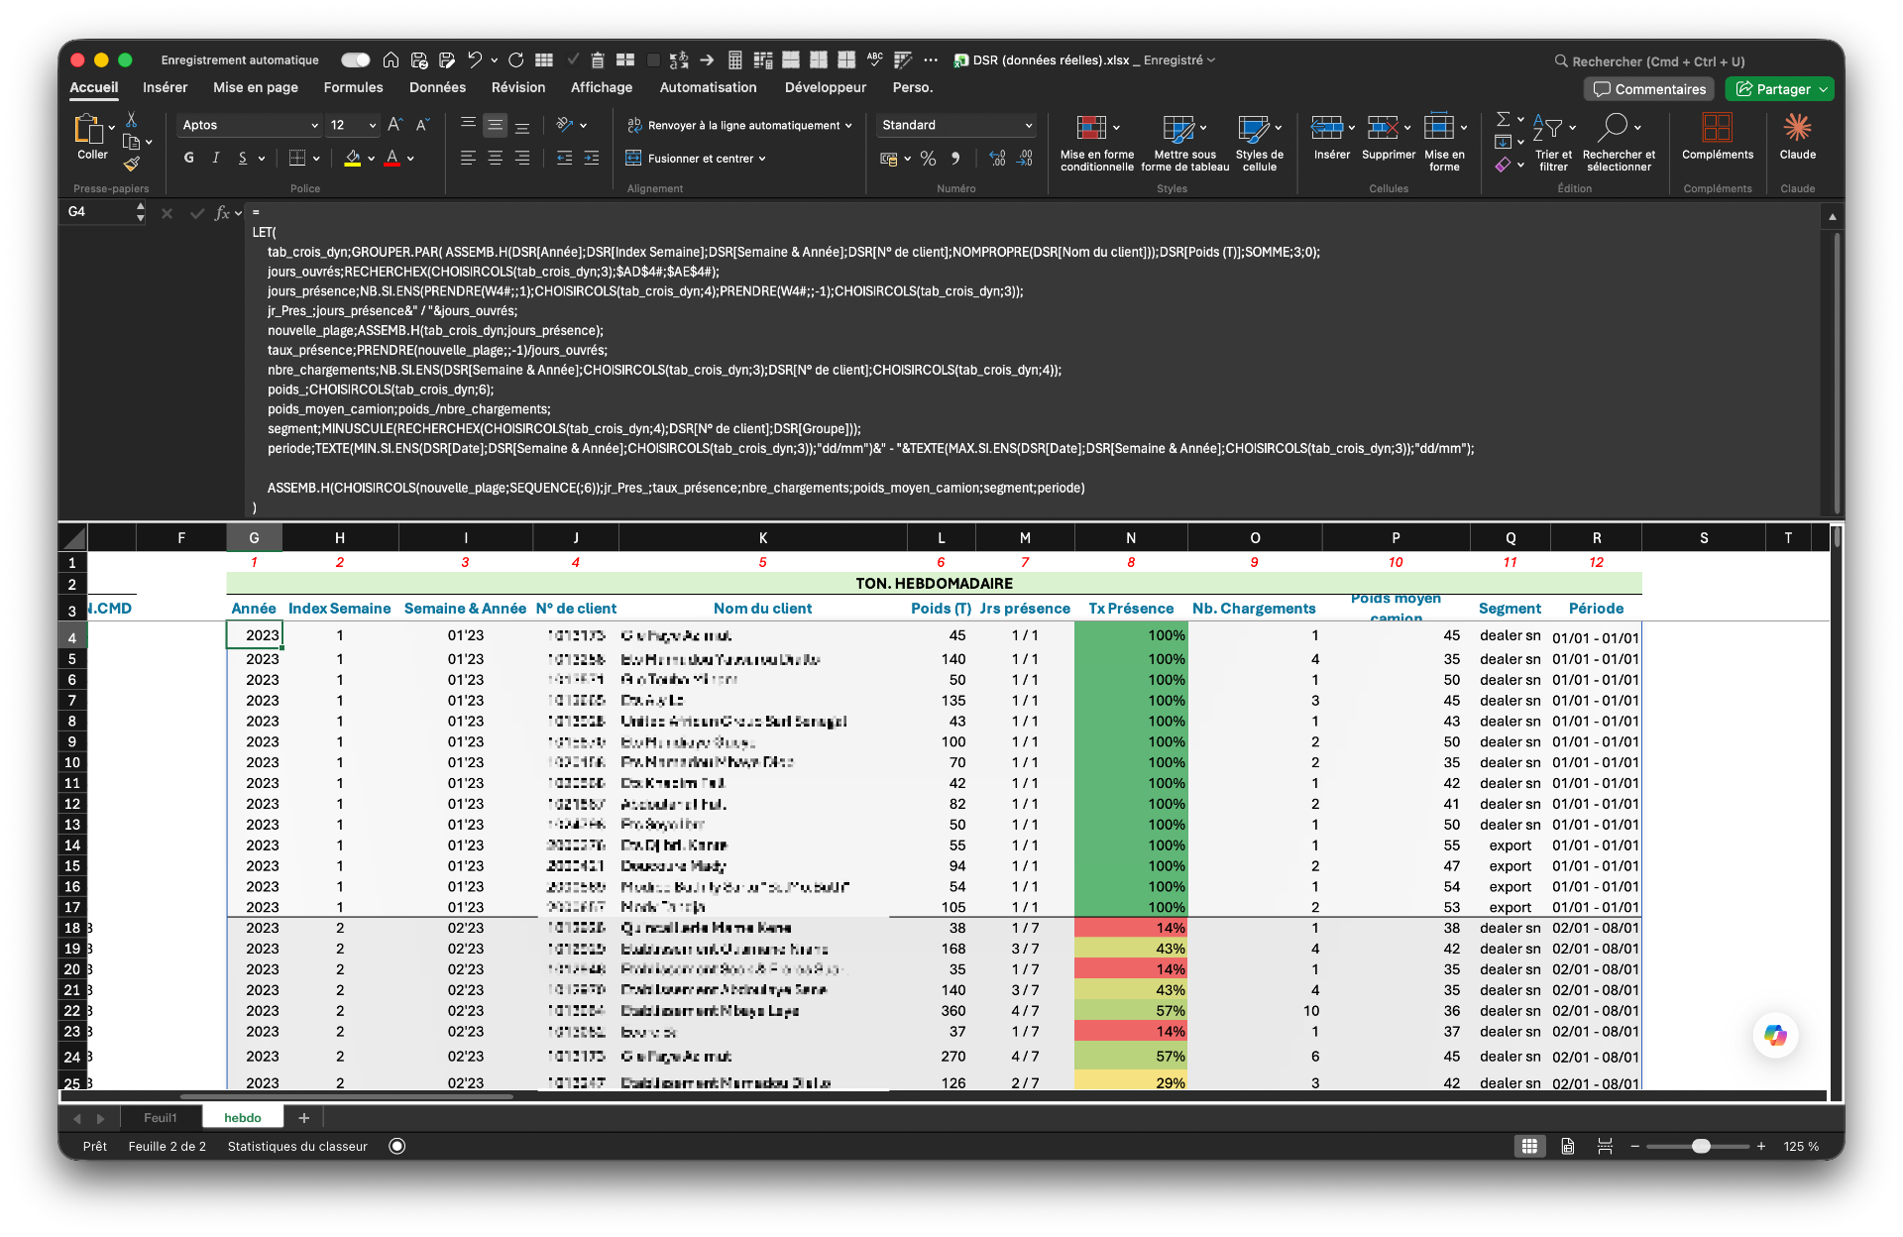Apply the red font color A
The image size is (1903, 1237).
click(x=392, y=158)
